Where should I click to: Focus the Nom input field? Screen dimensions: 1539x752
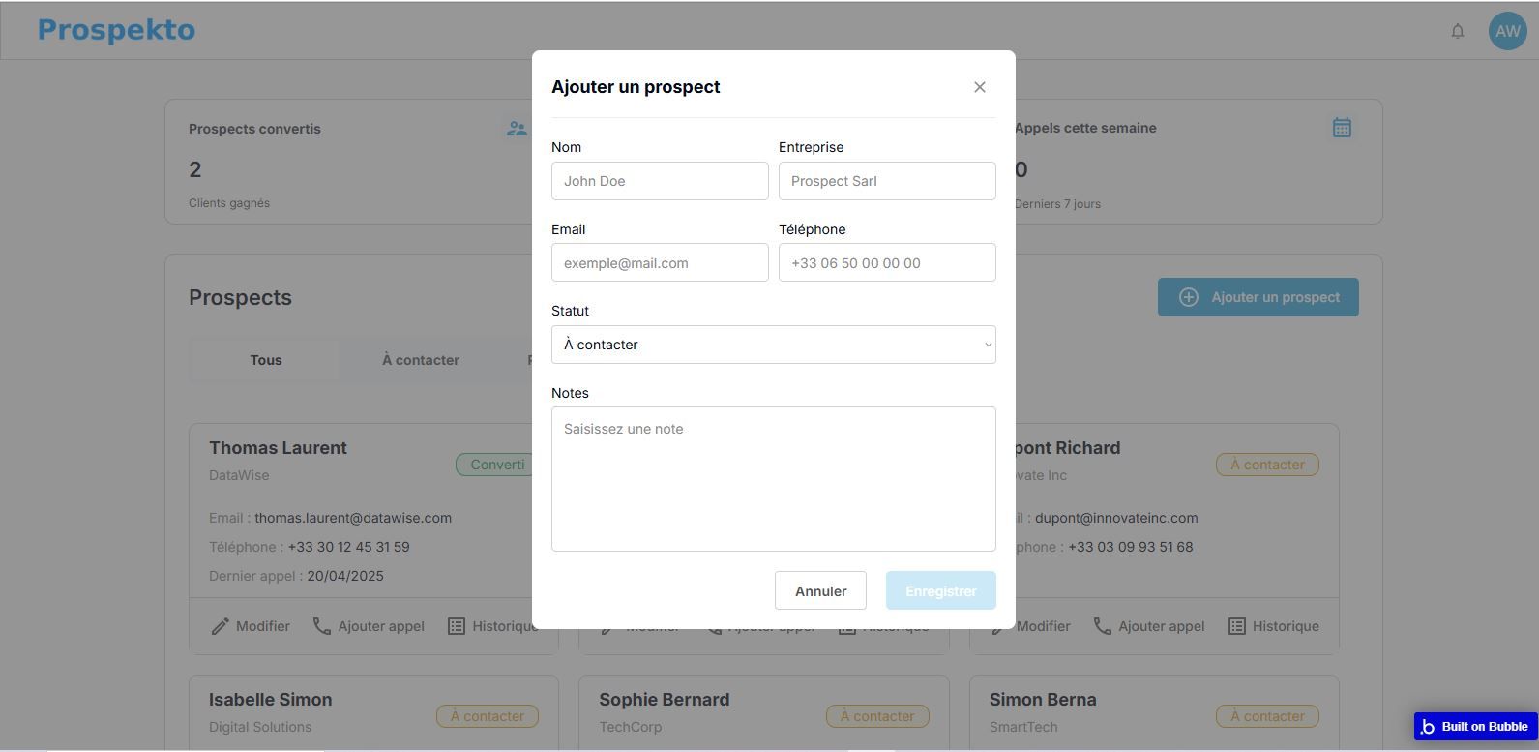tap(660, 181)
